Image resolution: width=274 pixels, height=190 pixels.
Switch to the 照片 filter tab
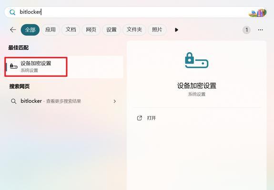(x=157, y=30)
